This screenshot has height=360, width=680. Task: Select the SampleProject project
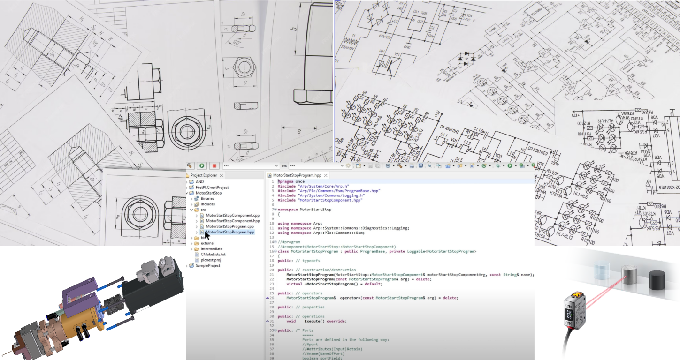(x=207, y=265)
